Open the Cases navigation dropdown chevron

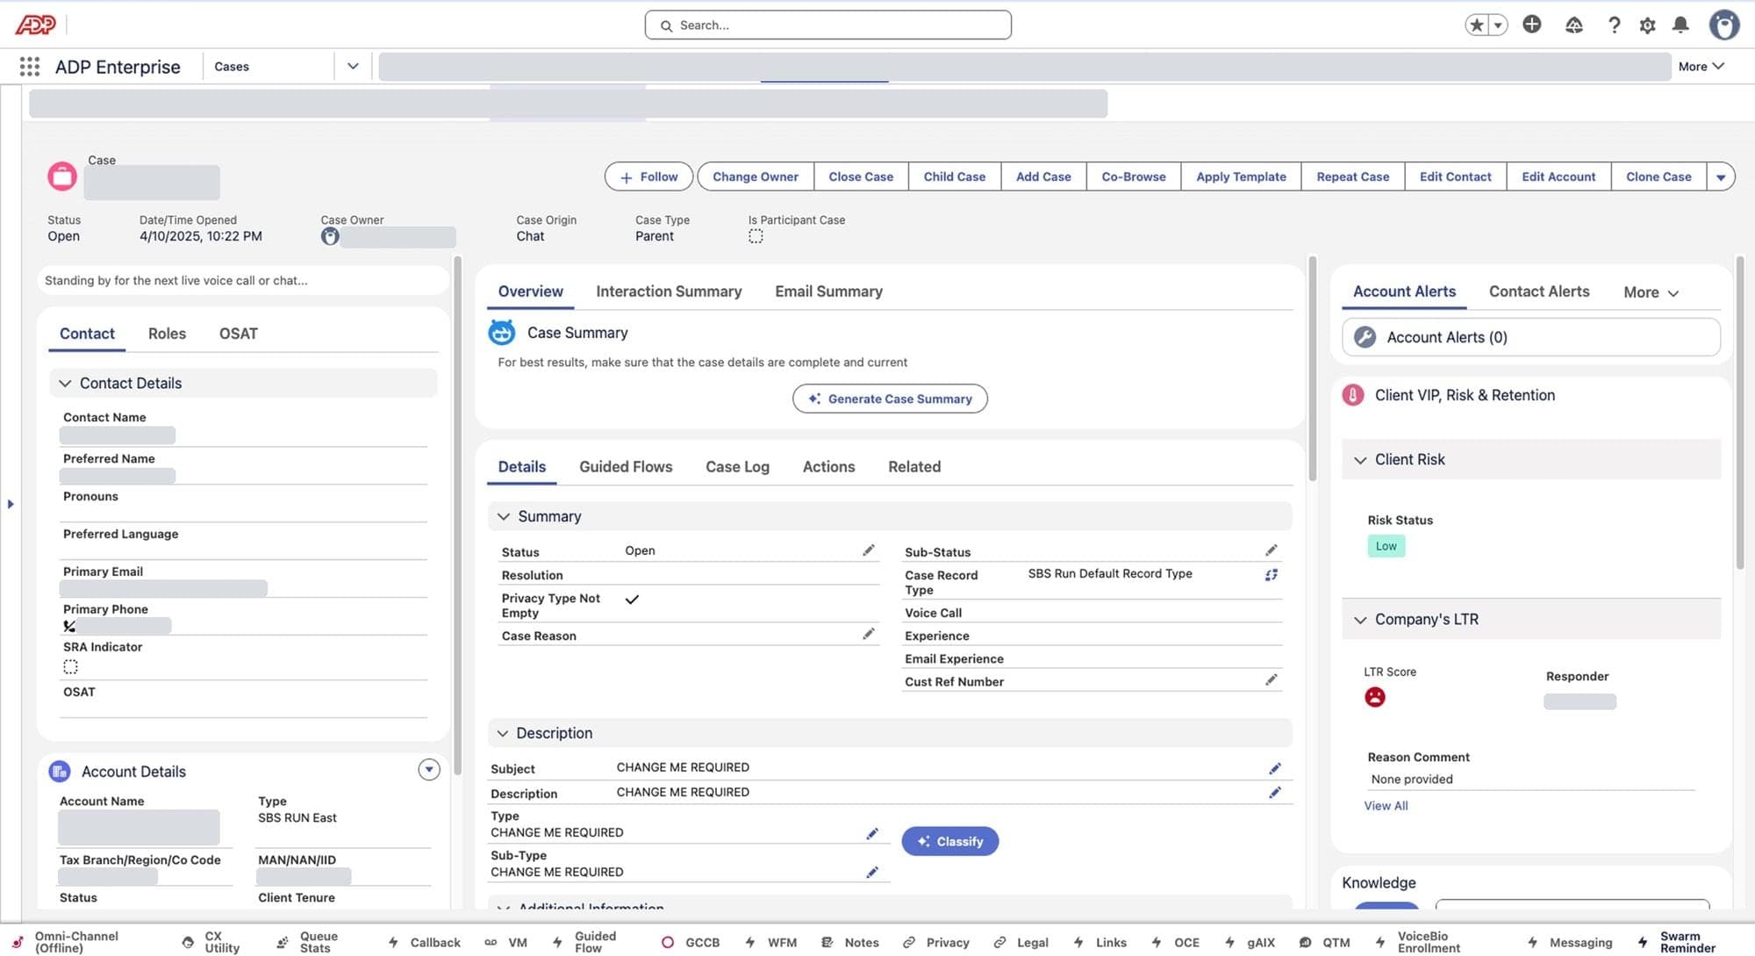click(x=353, y=67)
